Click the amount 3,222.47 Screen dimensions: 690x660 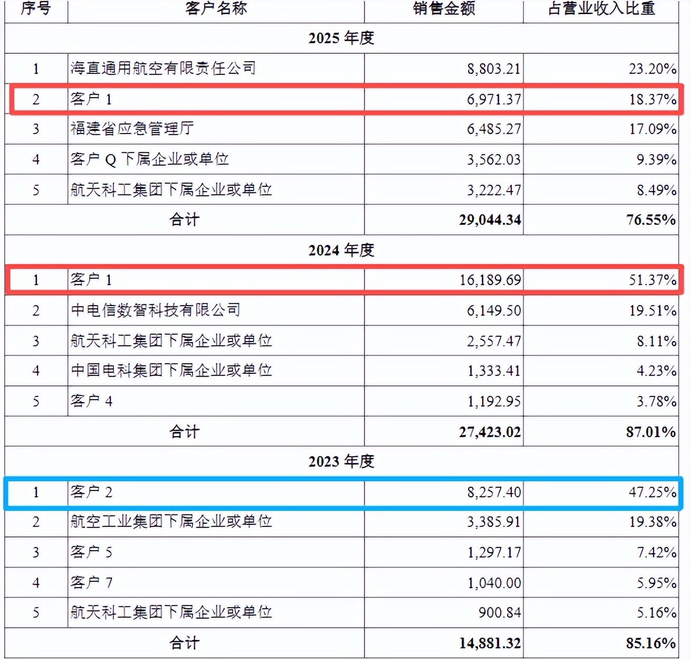tap(494, 190)
